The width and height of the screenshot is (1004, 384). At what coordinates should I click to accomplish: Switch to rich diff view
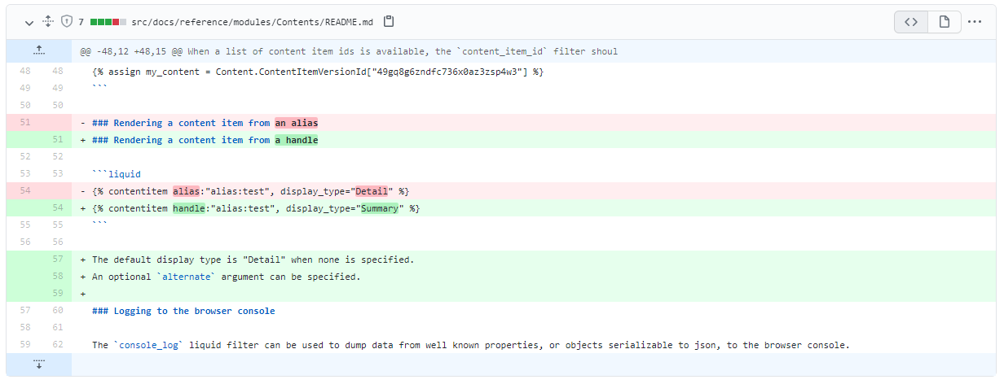pos(944,22)
